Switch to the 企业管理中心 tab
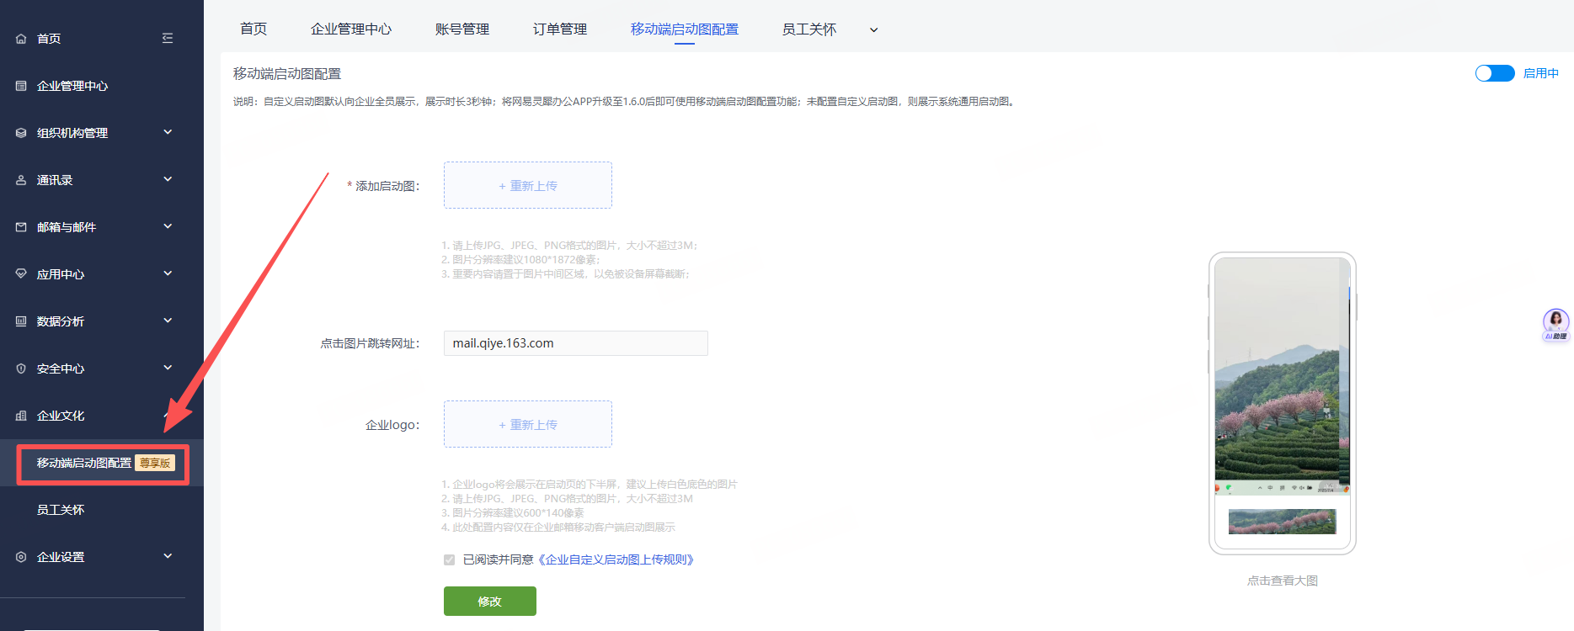The image size is (1574, 631). pos(351,29)
